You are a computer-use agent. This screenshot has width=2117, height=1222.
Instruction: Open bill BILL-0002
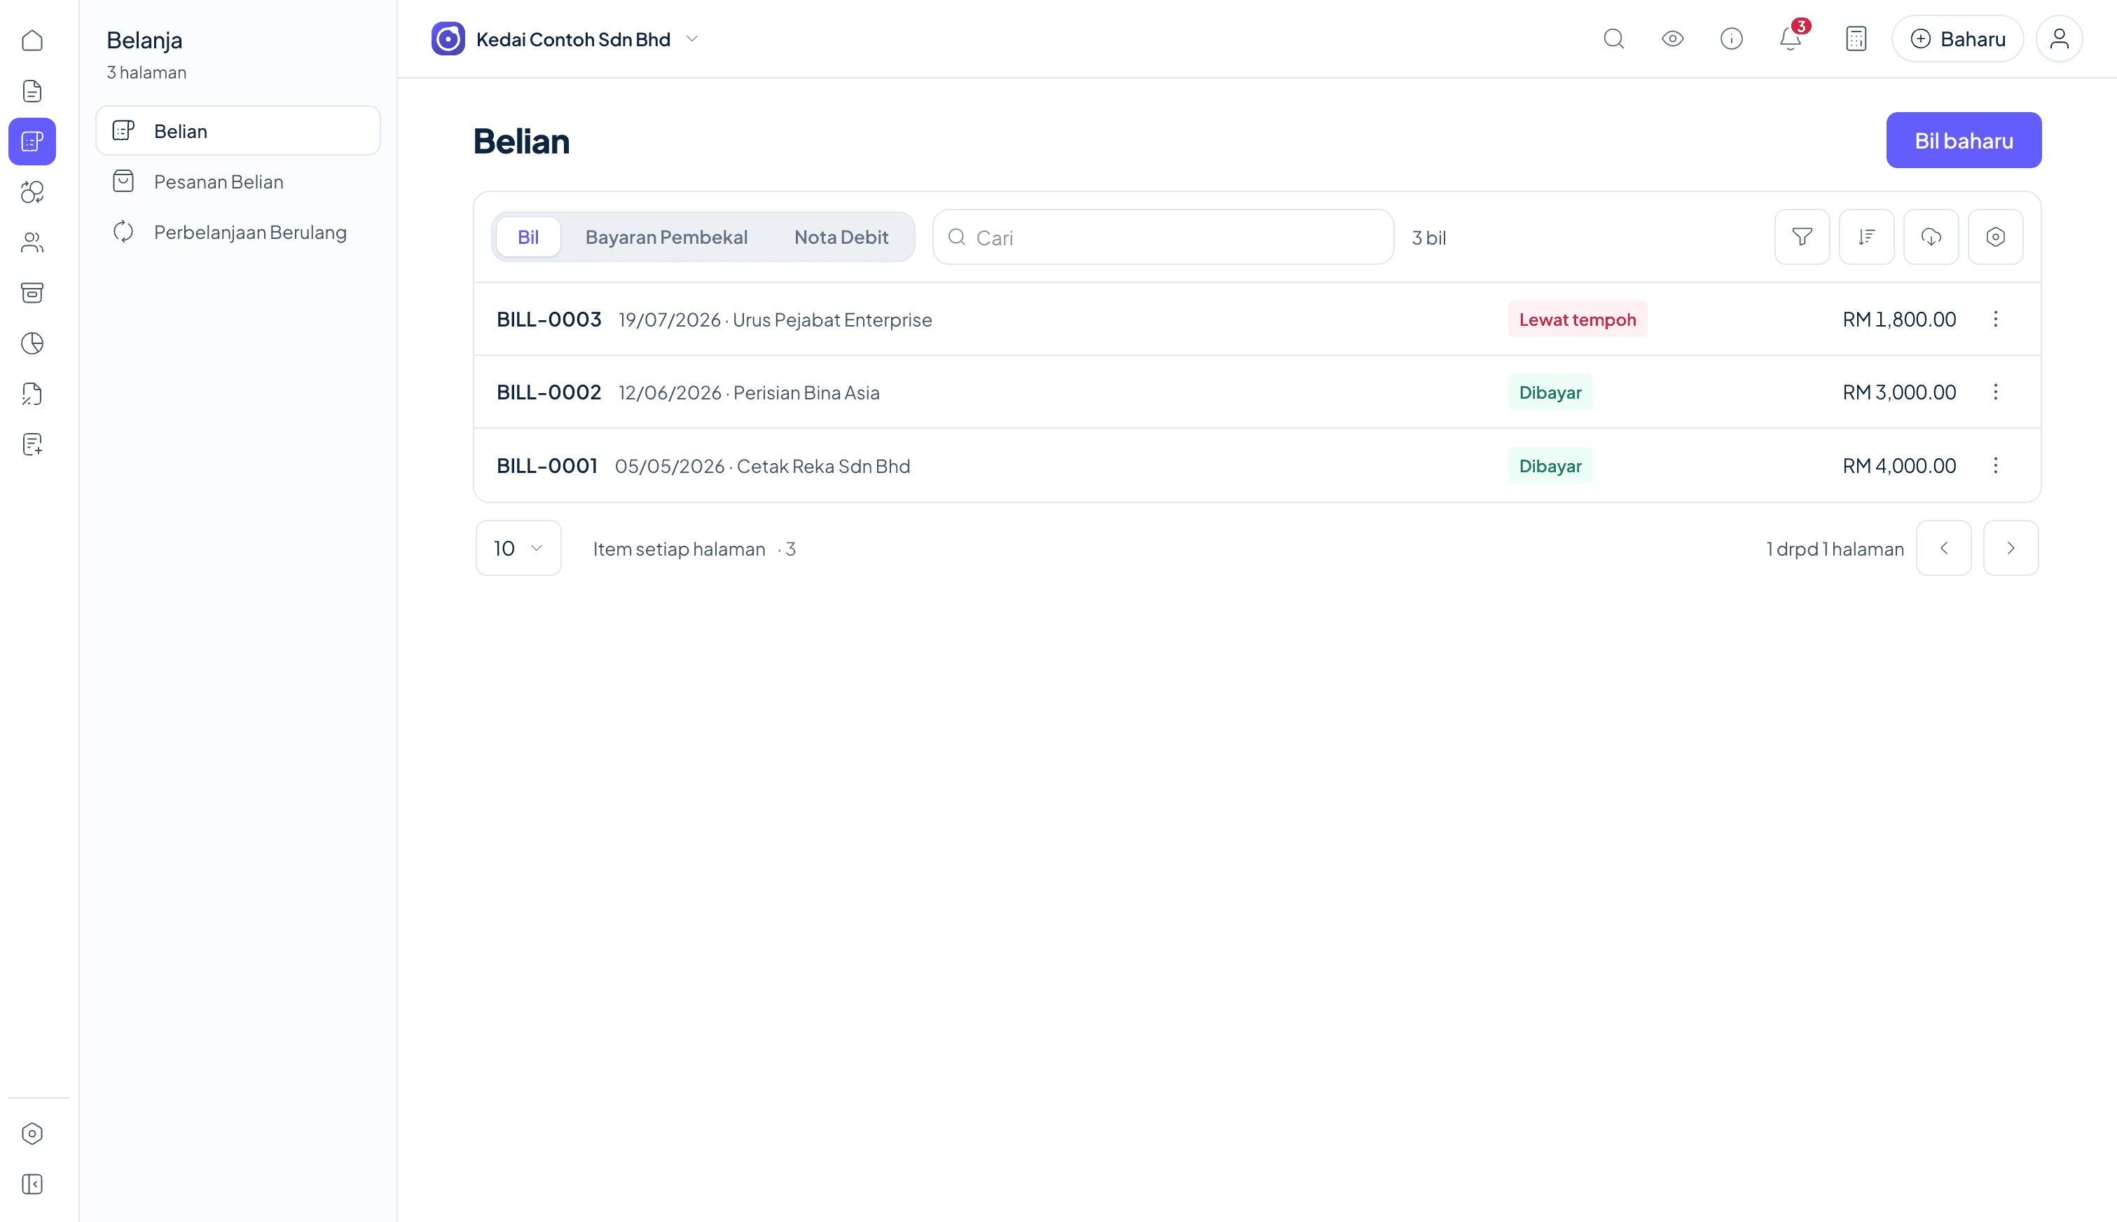click(549, 392)
